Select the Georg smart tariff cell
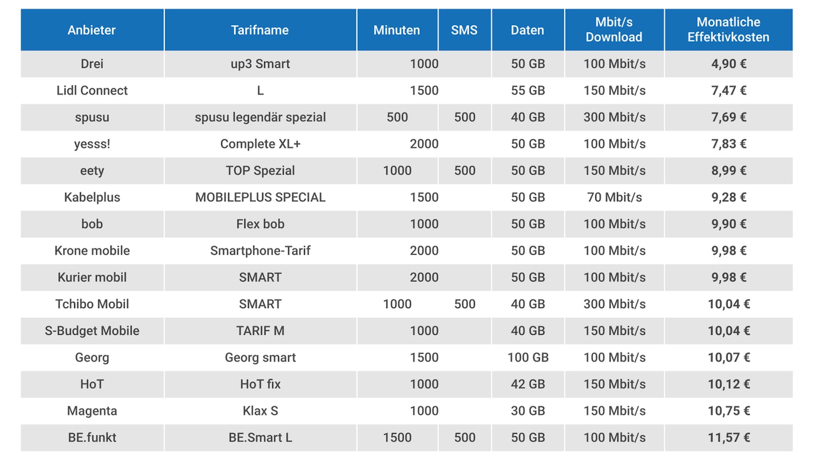816x459 pixels. pyautogui.click(x=260, y=358)
